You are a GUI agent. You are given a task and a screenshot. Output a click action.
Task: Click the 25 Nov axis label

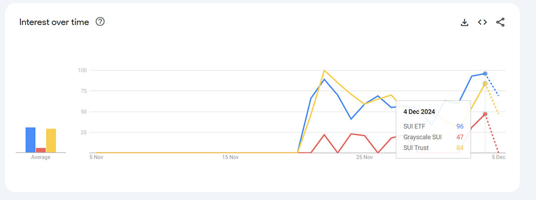pyautogui.click(x=364, y=157)
